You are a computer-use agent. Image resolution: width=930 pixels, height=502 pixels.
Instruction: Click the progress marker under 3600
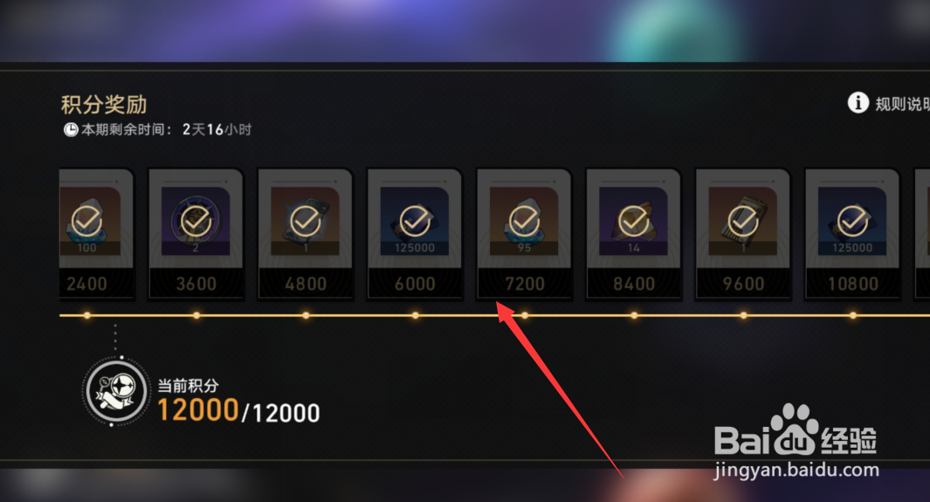196,315
